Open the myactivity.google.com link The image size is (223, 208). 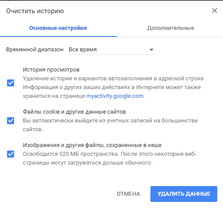point(115,96)
